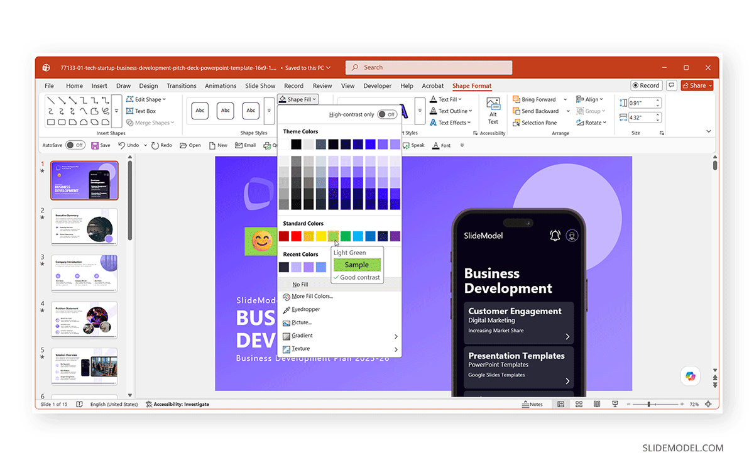The image size is (754, 467).
Task: Switch to the Animations tab
Action: 221,86
